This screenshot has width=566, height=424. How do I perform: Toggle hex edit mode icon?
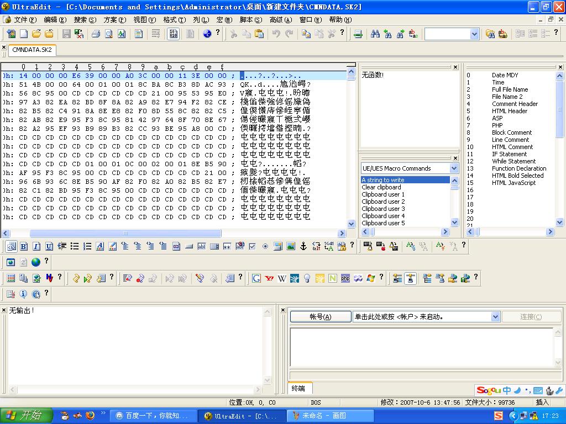point(173,34)
